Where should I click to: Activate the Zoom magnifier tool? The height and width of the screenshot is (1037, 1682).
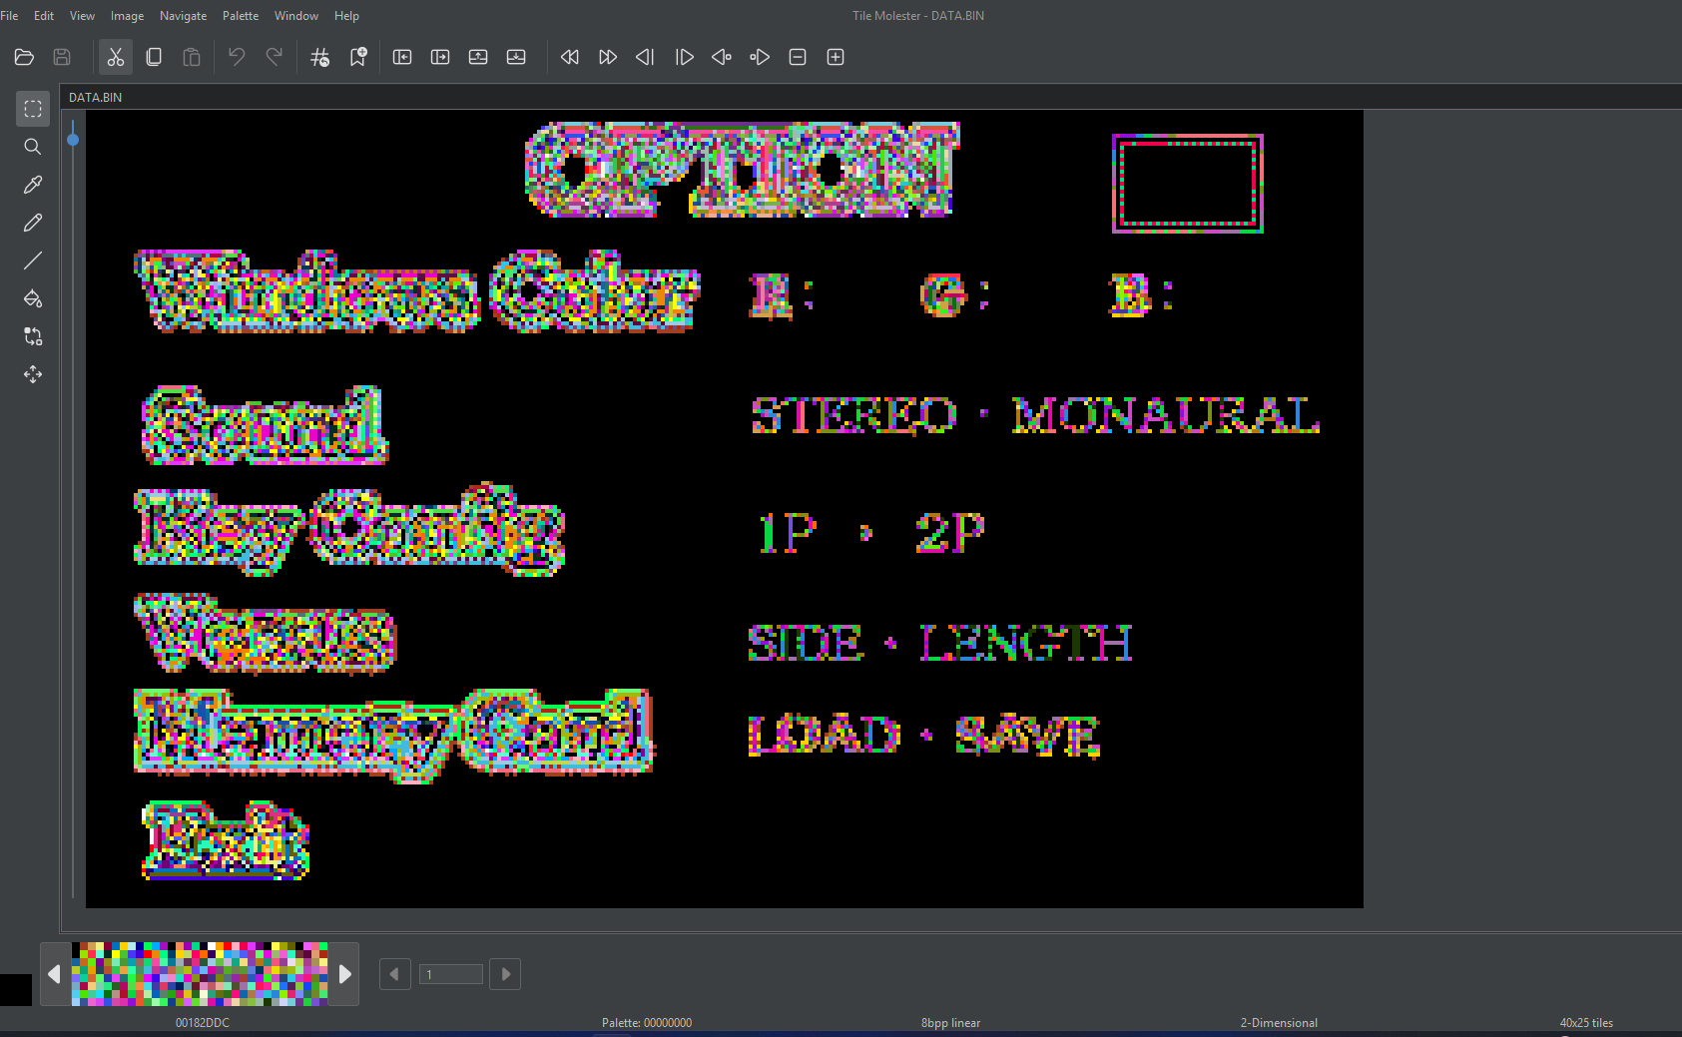click(x=33, y=147)
